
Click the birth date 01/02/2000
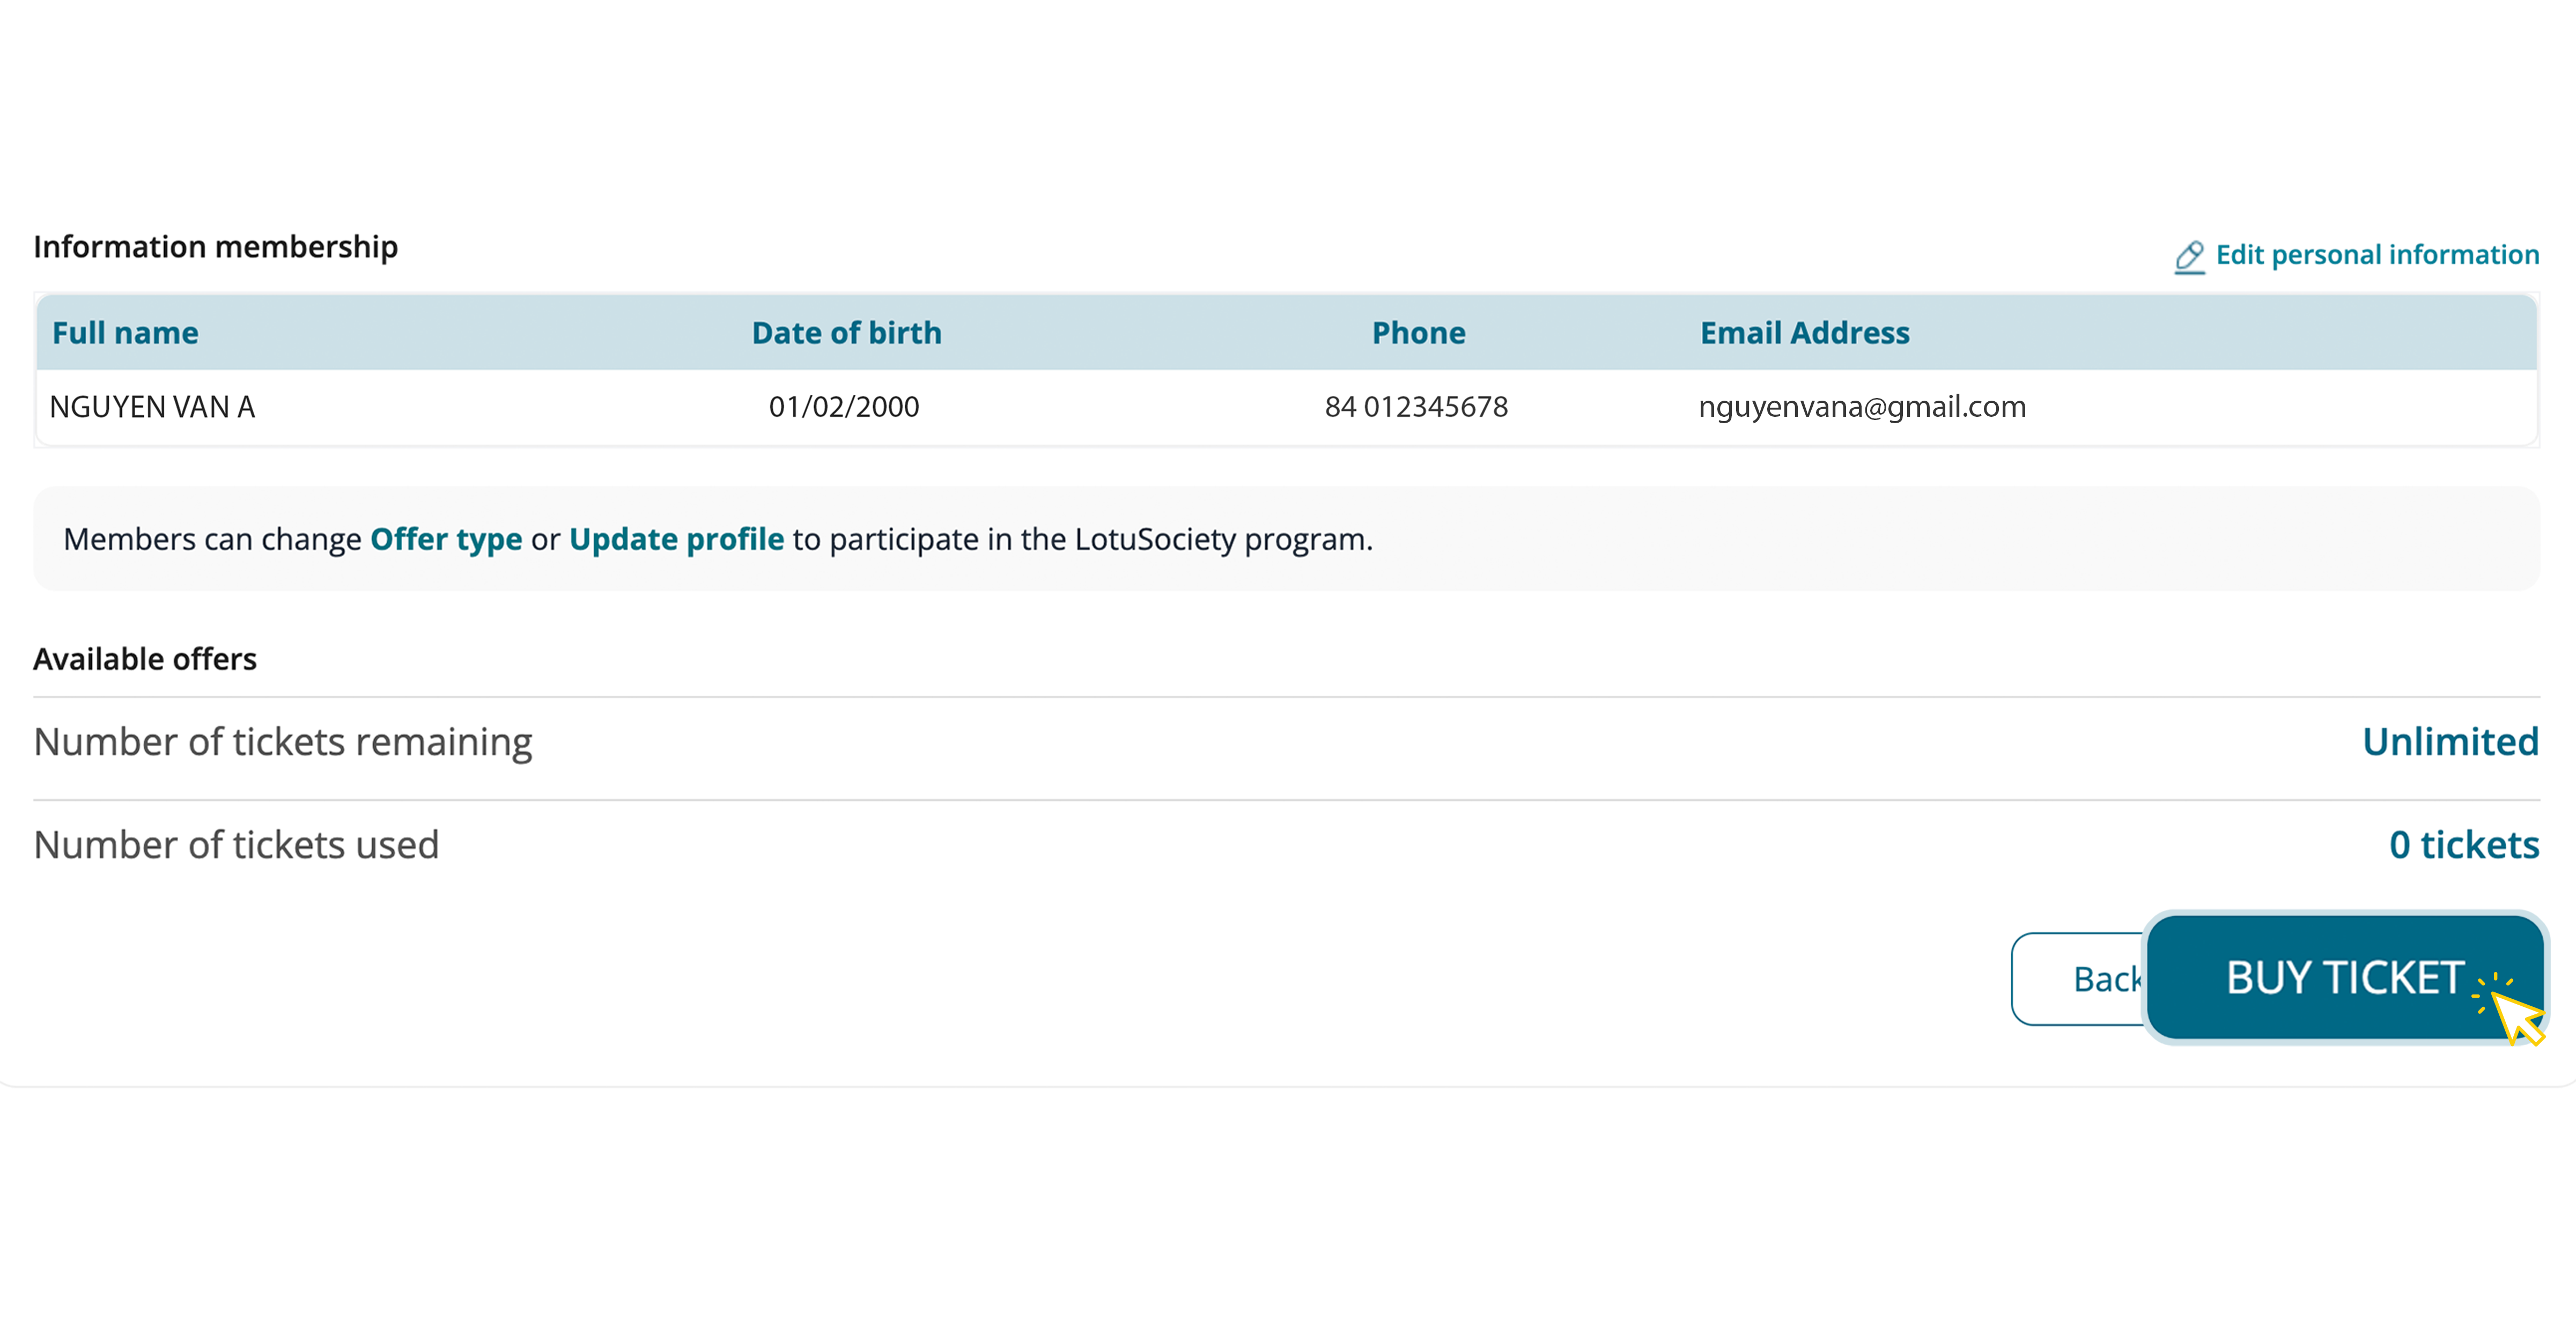click(x=843, y=407)
